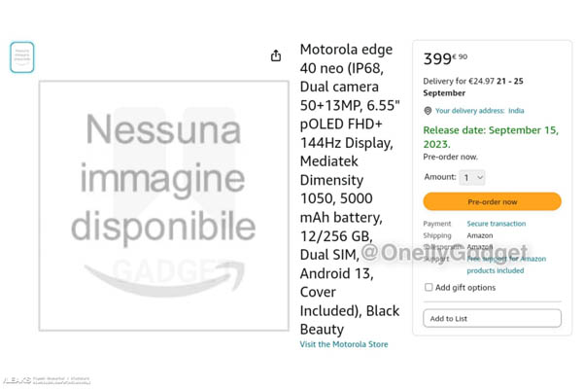The image size is (583, 389).
Task: Click the Add to List button
Action: pyautogui.click(x=492, y=318)
